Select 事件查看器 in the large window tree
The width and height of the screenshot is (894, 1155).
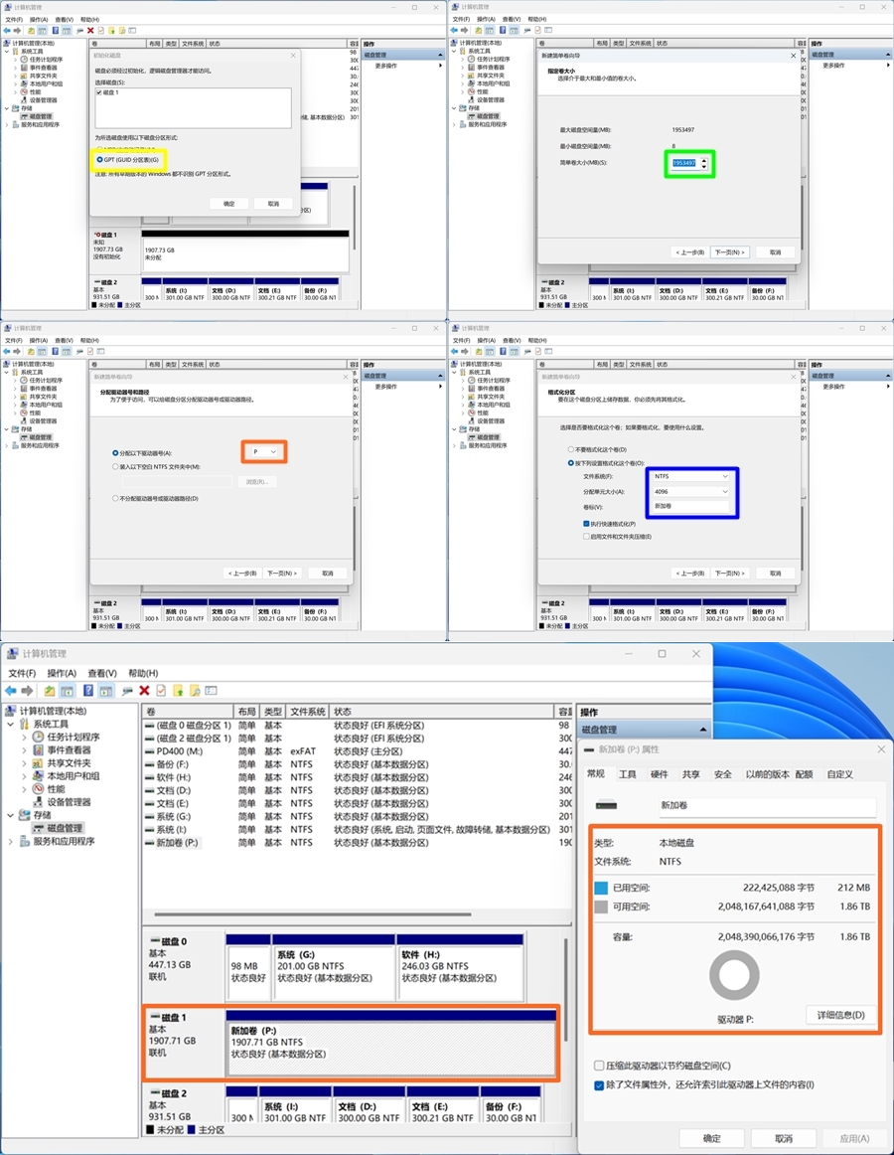tap(68, 749)
